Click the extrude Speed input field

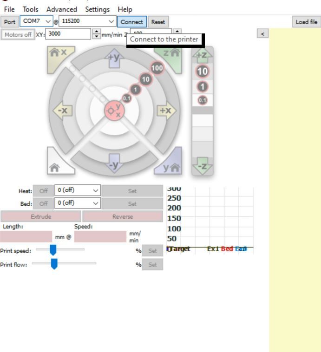click(x=100, y=237)
